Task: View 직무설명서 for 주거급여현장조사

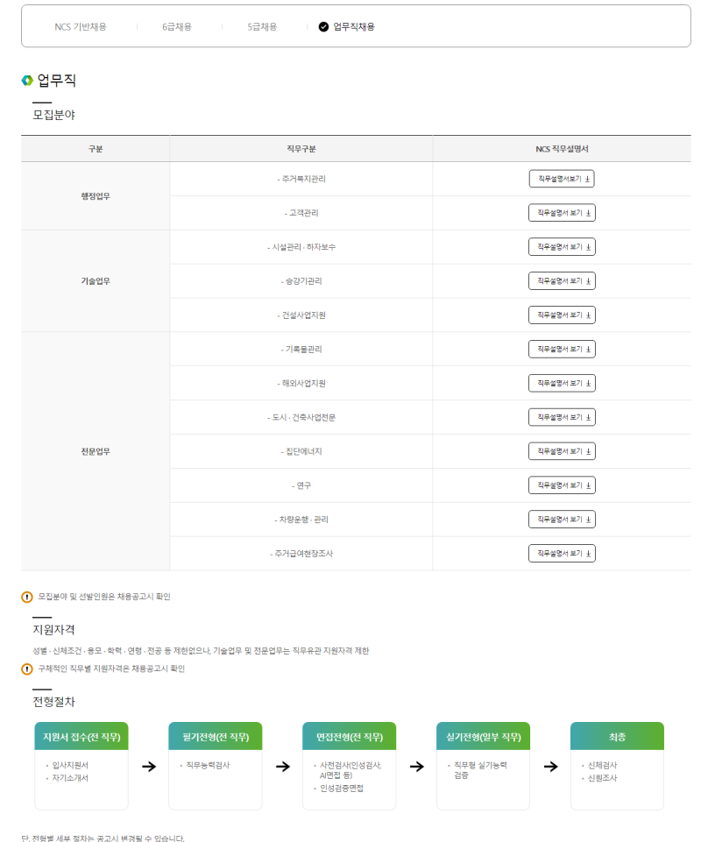Action: 562,554
